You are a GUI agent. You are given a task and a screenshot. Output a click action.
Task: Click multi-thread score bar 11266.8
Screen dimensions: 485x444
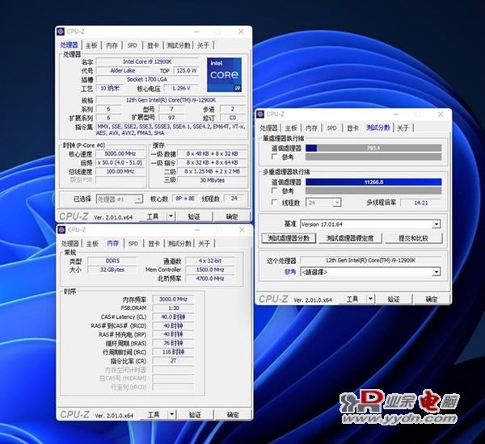tap(373, 182)
